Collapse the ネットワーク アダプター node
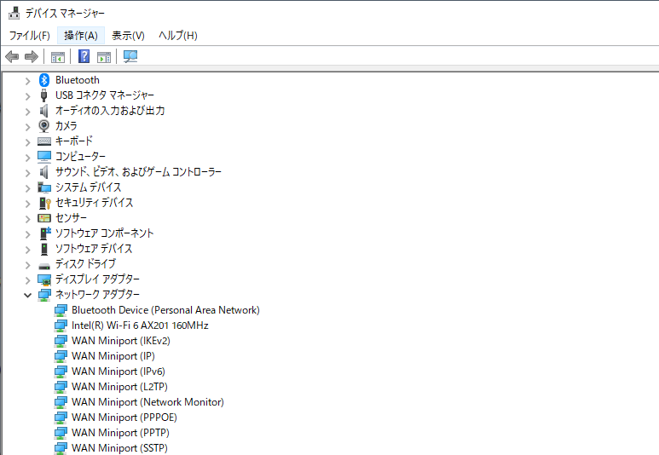Image resolution: width=659 pixels, height=455 pixels. [x=28, y=295]
